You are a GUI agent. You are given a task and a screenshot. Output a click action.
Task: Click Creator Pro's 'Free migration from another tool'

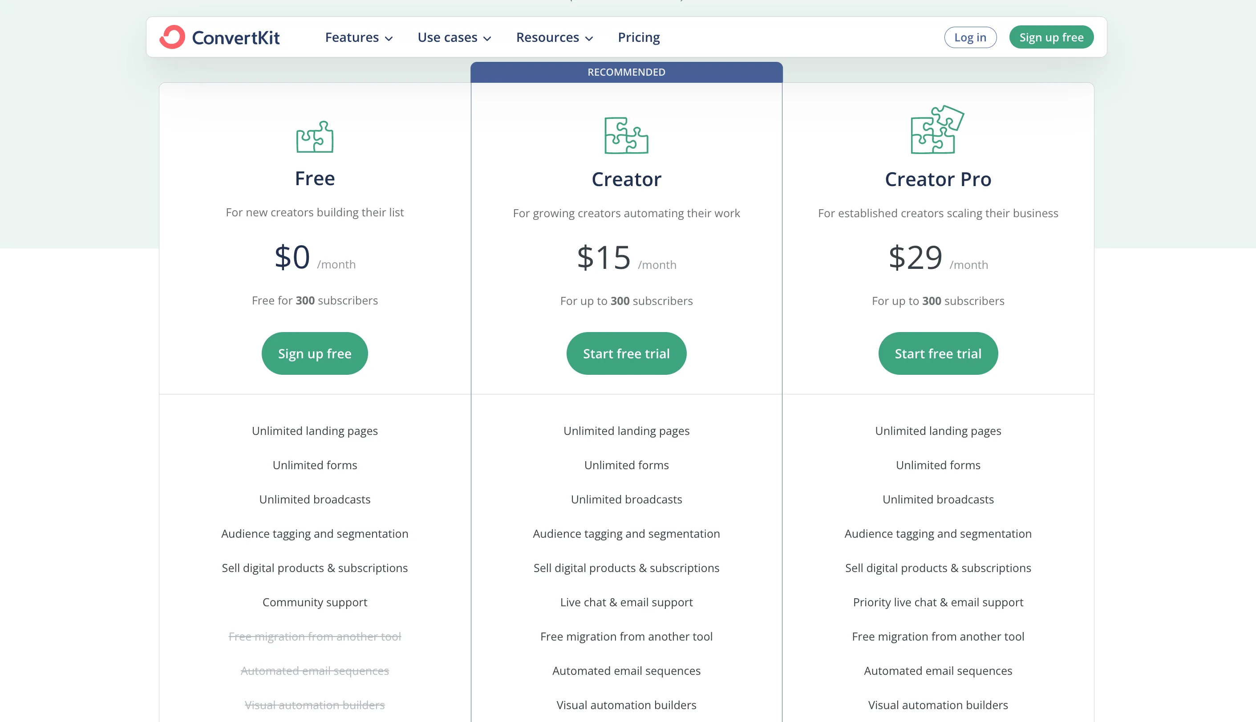(x=938, y=637)
